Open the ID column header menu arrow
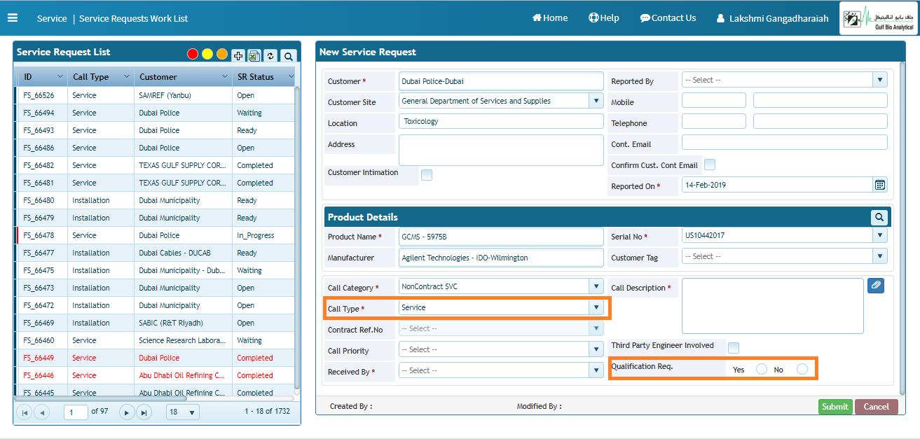Screen dimensions: 920x439 tap(60, 76)
